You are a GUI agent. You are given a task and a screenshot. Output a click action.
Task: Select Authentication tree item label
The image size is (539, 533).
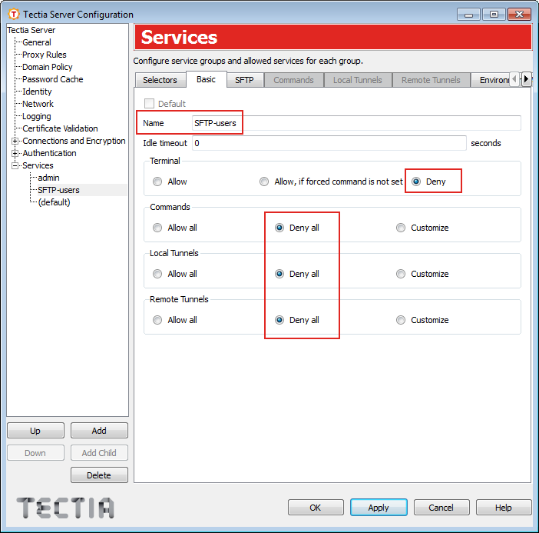(x=49, y=153)
